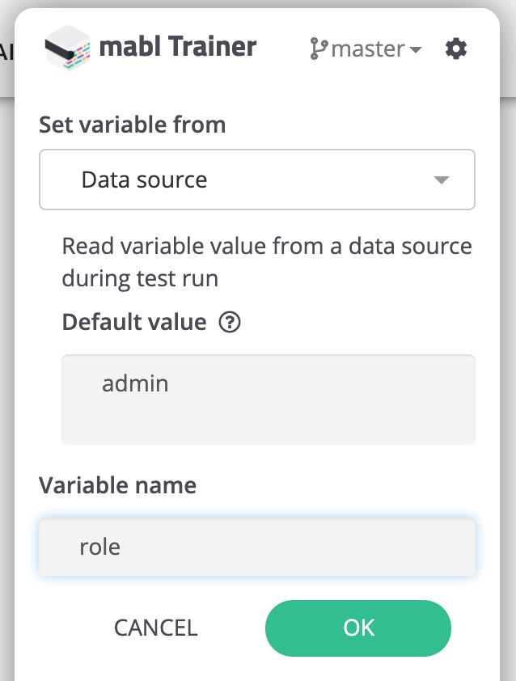Click the role text in input
The width and height of the screenshot is (516, 681).
[99, 547]
